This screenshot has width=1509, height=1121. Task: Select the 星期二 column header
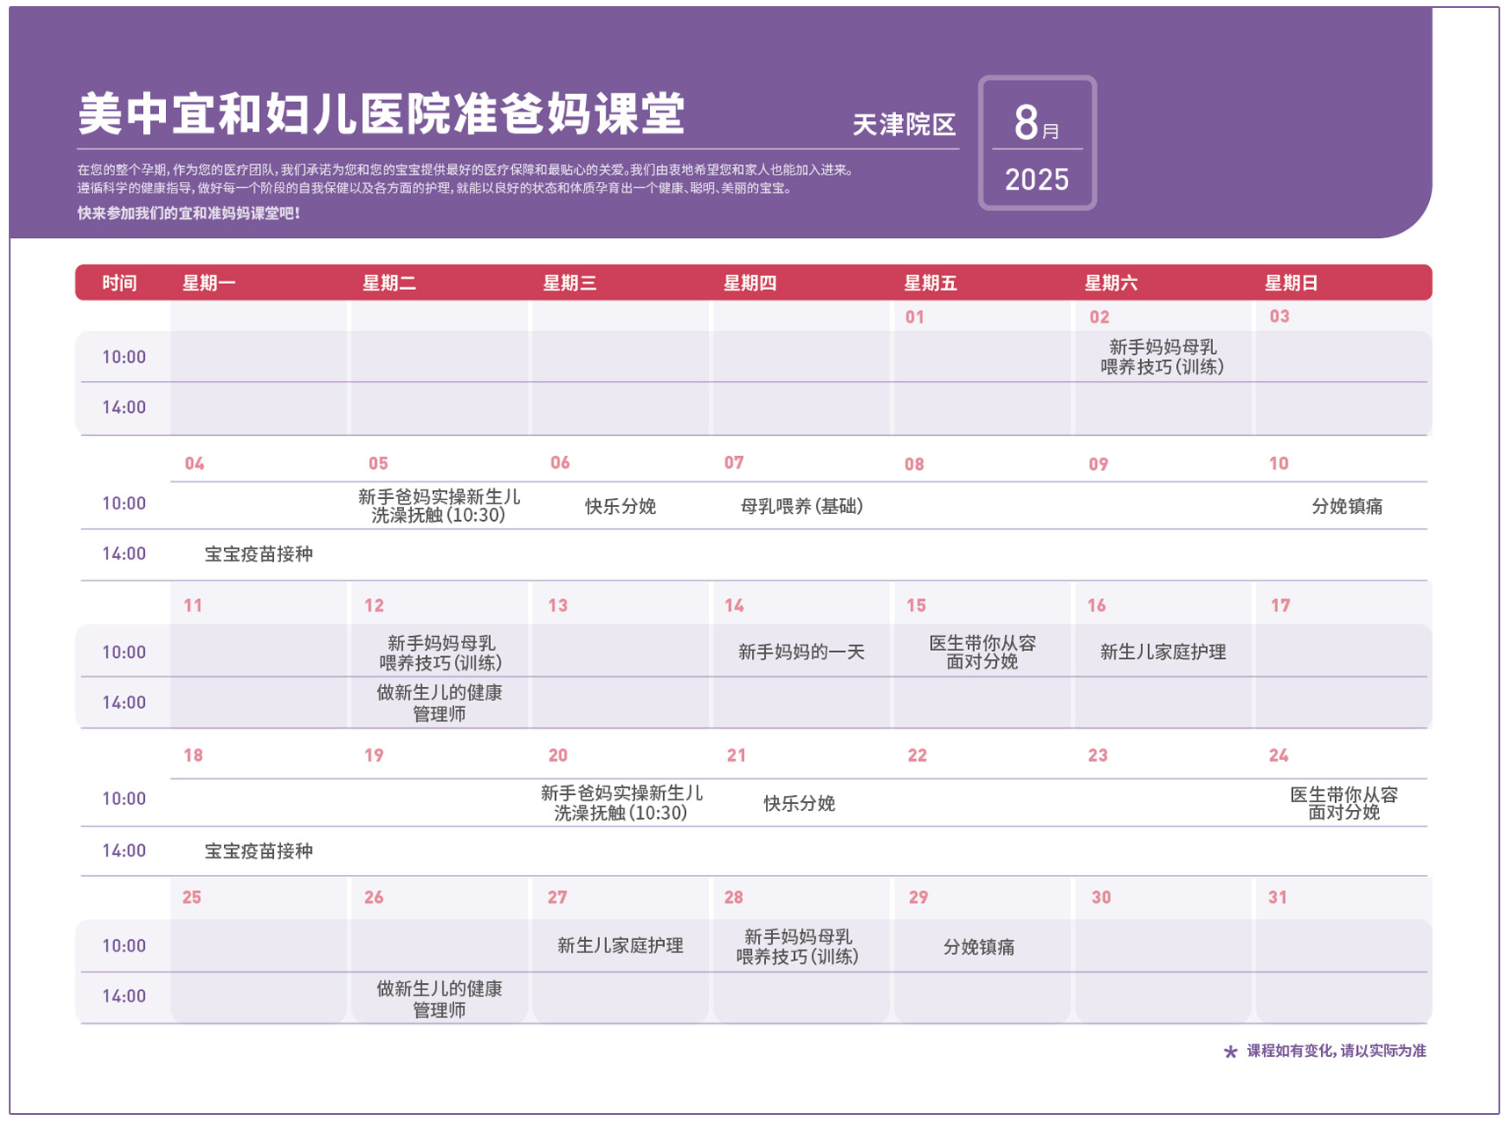point(389,283)
